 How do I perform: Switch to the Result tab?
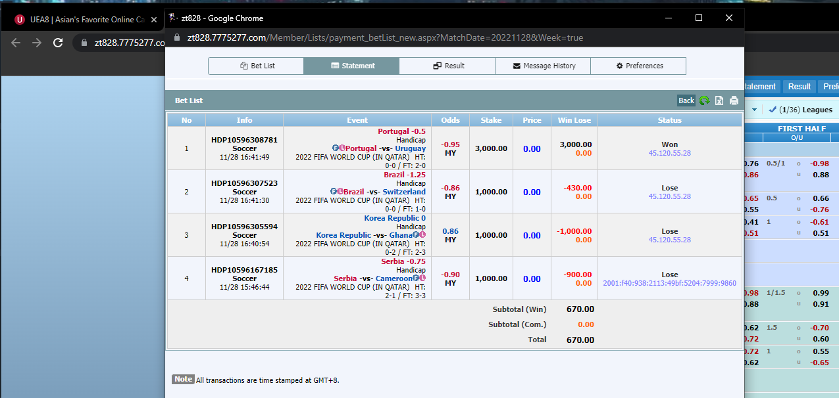pos(447,66)
